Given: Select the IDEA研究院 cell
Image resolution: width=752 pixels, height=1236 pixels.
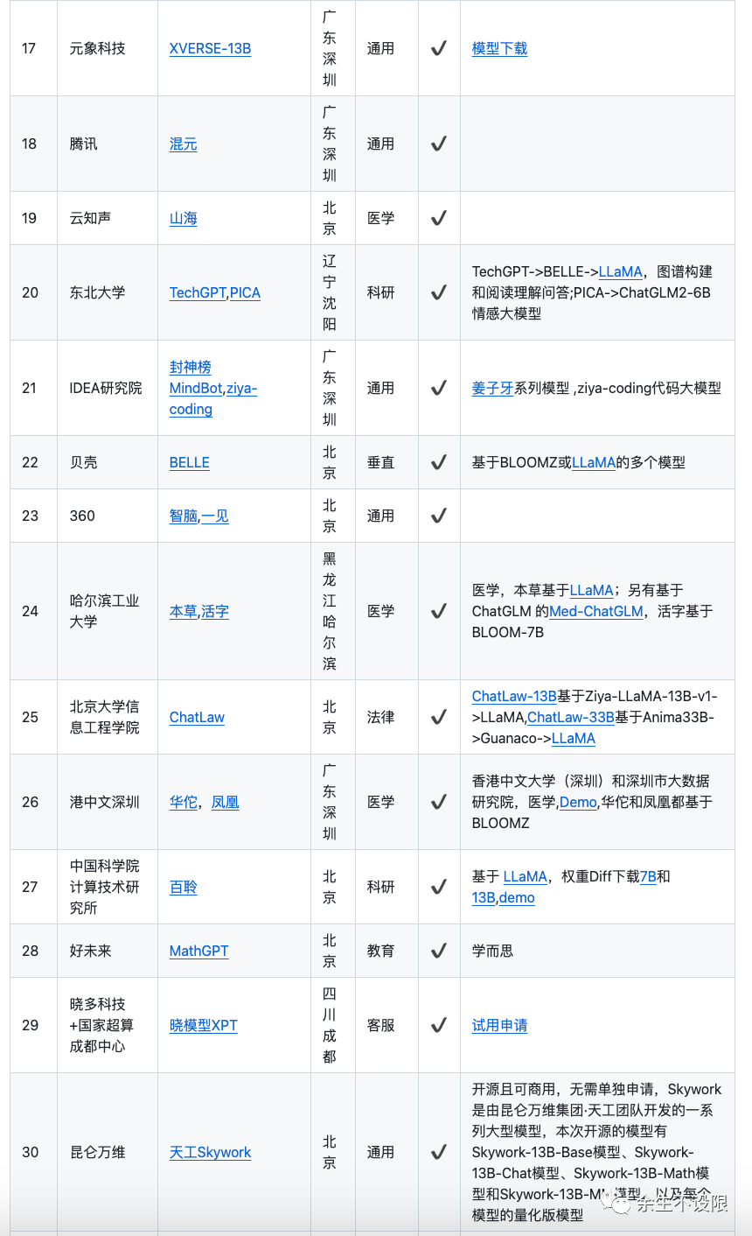Looking at the screenshot, I should click(x=108, y=388).
